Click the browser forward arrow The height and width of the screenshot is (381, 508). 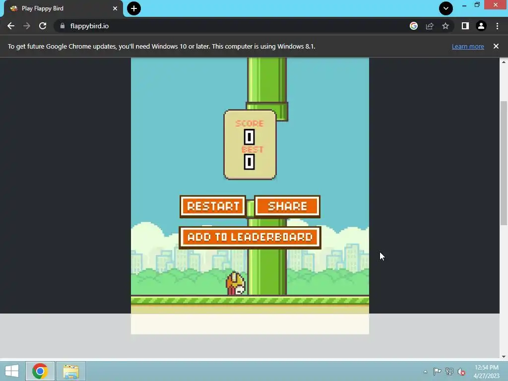click(x=27, y=26)
